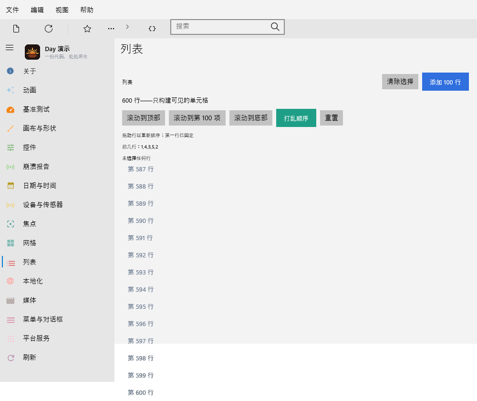This screenshot has width=477, height=401.
Task: Open the 视图 menu
Action: (x=62, y=10)
